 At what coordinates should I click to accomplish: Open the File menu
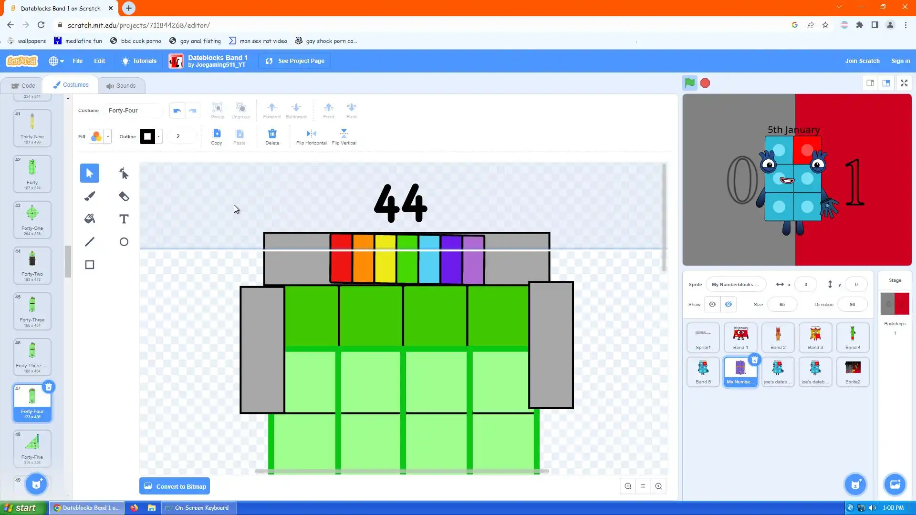(77, 61)
